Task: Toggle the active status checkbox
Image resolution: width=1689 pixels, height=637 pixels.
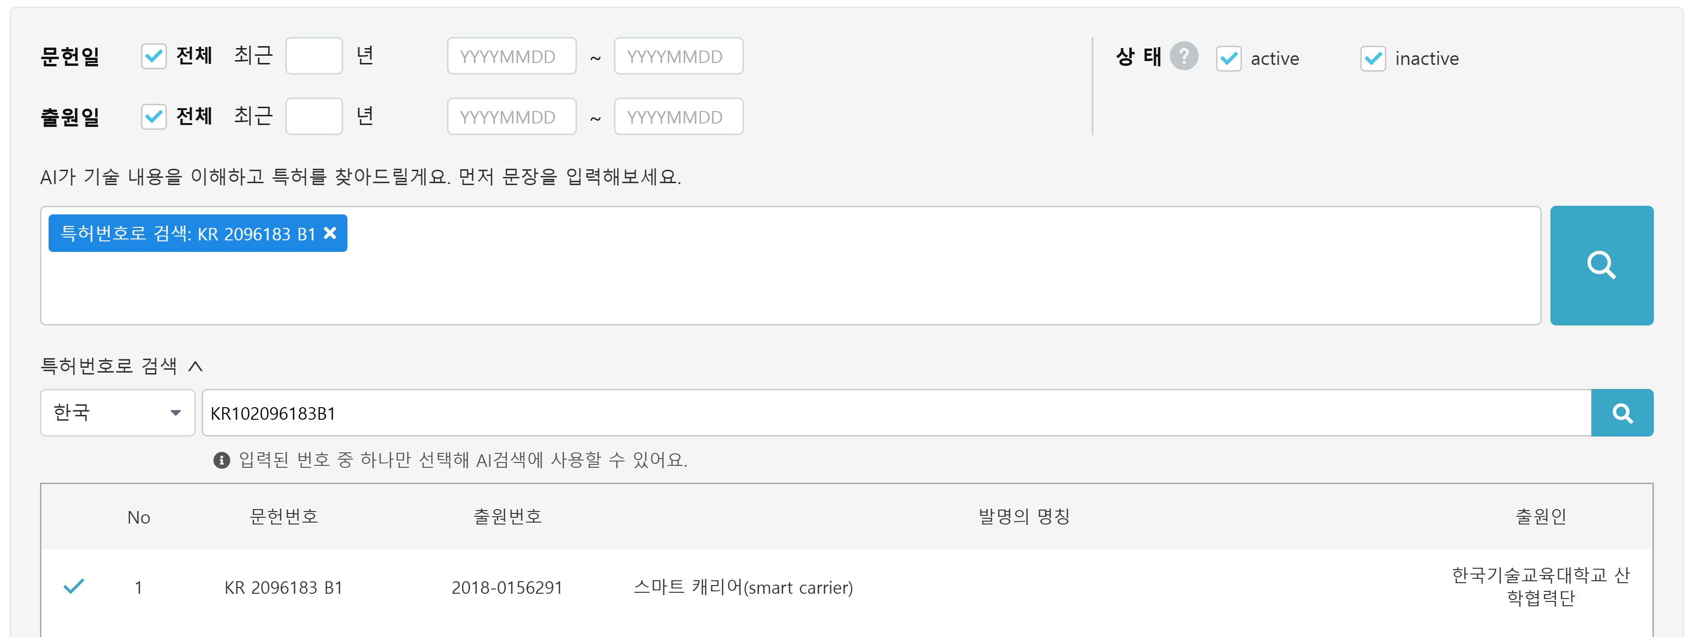Action: point(1228,58)
